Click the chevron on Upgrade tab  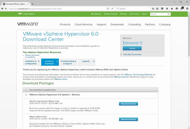click(x=94, y=61)
